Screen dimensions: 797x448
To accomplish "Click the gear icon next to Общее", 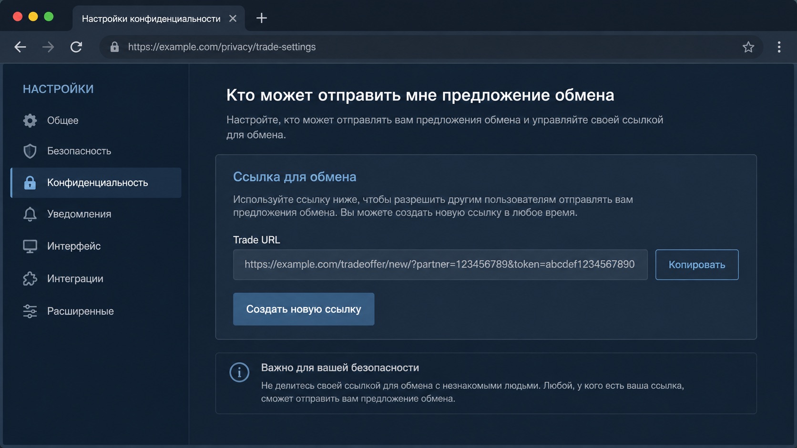I will pyautogui.click(x=30, y=120).
